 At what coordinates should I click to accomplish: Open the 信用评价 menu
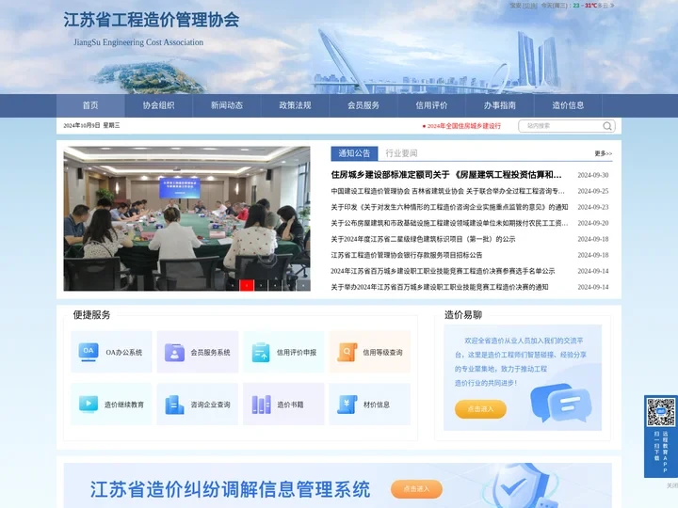click(x=431, y=105)
